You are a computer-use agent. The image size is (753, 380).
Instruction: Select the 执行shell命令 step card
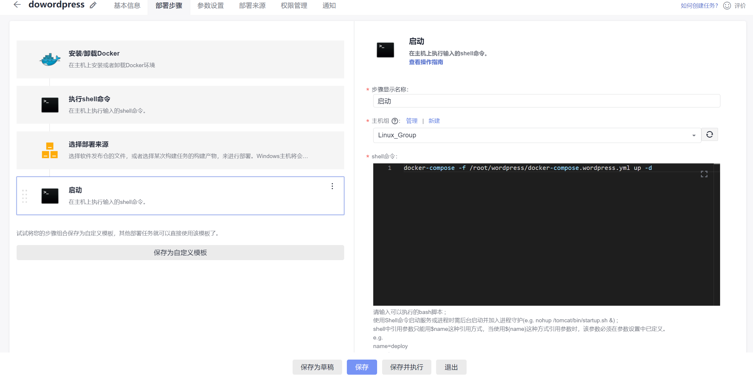[180, 105]
